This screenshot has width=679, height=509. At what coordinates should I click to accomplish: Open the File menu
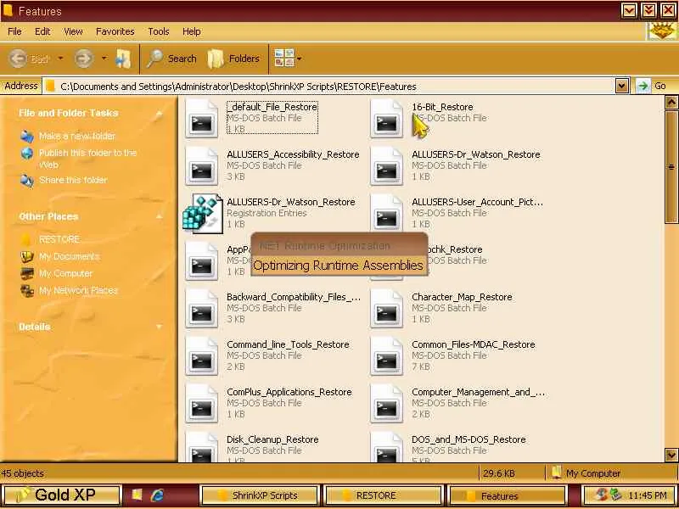point(14,31)
